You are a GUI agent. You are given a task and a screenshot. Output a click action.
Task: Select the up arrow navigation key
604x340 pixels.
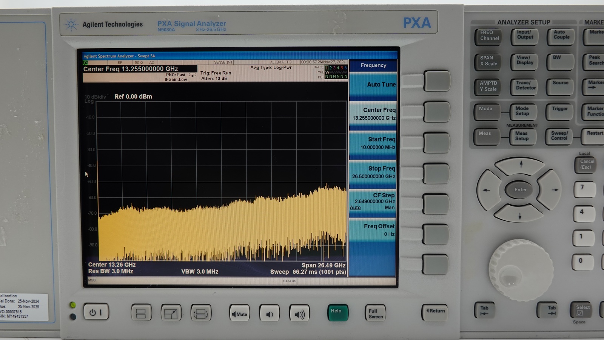[520, 165]
